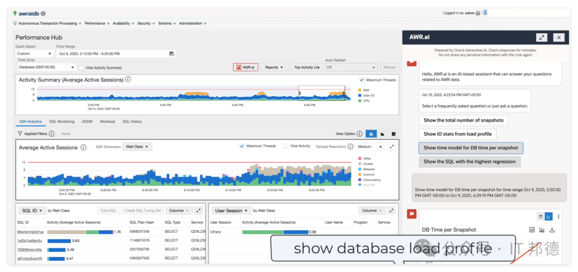Open Columns dropdown in User Session table
Viewport: 578px width, 272px height.
(x=372, y=210)
